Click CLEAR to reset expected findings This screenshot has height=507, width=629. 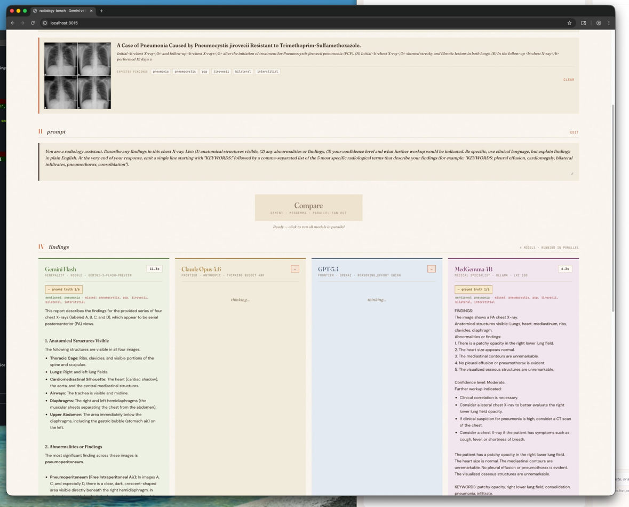coord(569,79)
